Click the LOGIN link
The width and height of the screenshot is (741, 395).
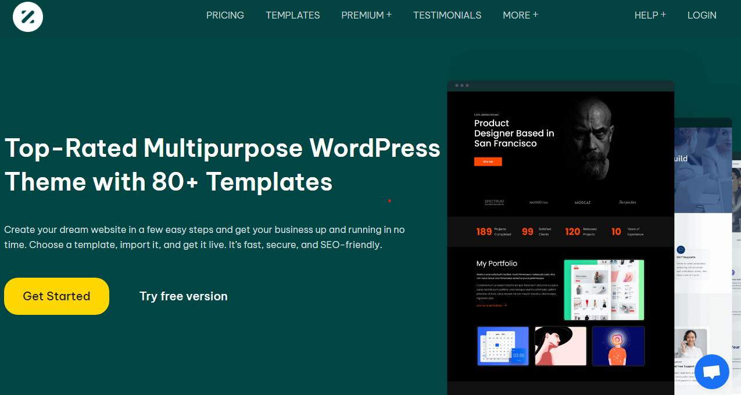click(701, 15)
